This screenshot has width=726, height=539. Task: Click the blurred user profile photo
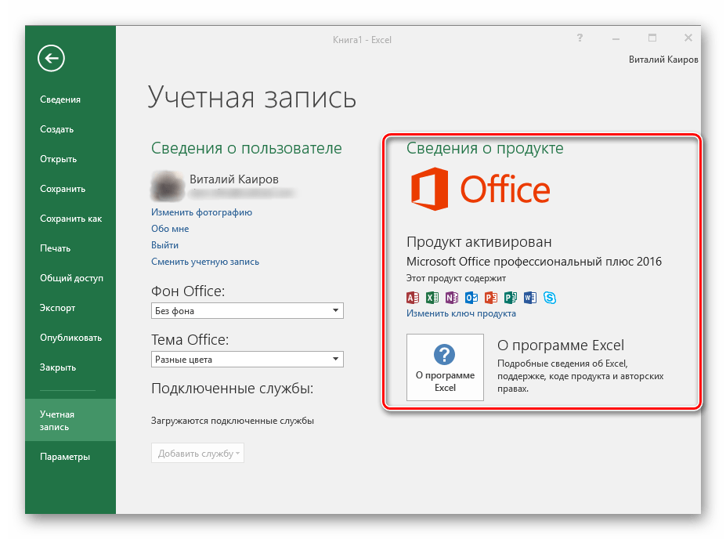(x=166, y=185)
